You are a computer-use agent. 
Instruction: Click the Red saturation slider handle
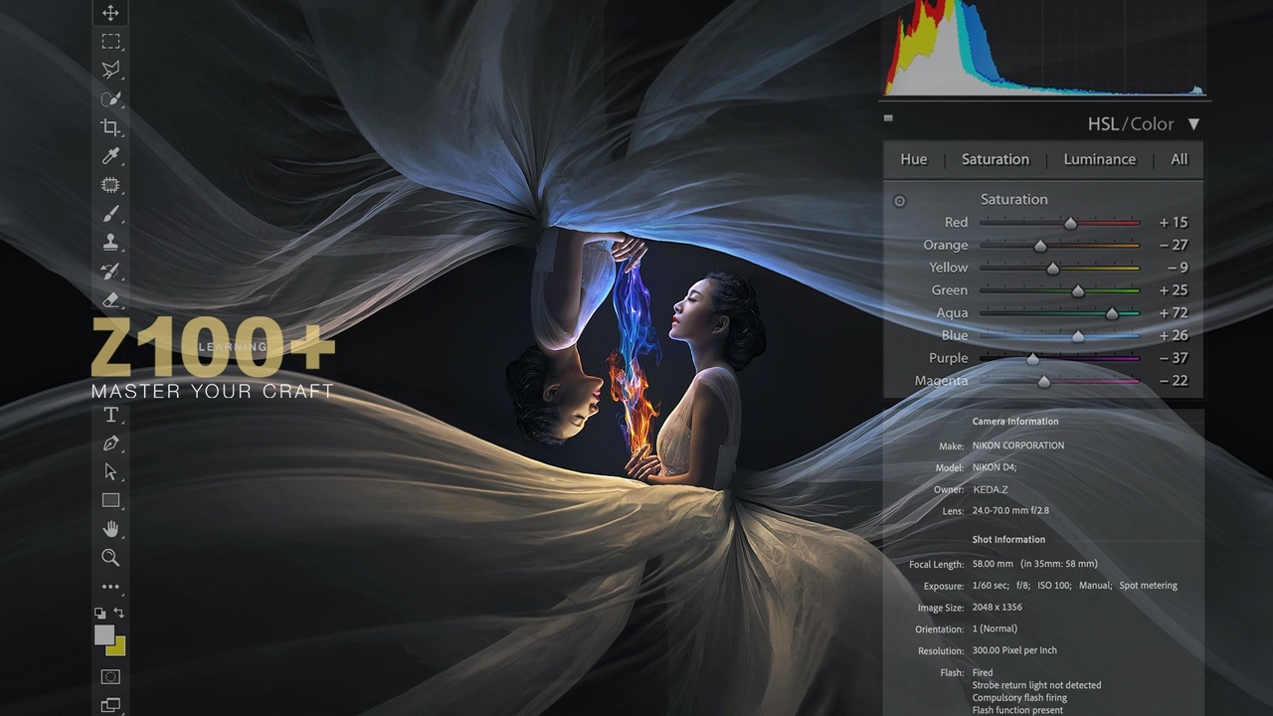pyautogui.click(x=1070, y=223)
